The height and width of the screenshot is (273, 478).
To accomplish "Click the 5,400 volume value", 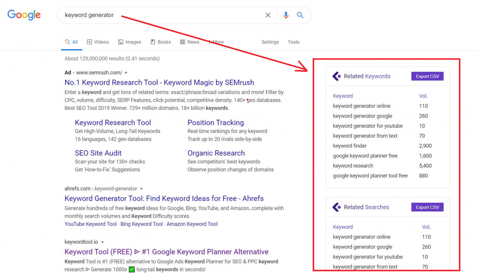I will [x=426, y=166].
